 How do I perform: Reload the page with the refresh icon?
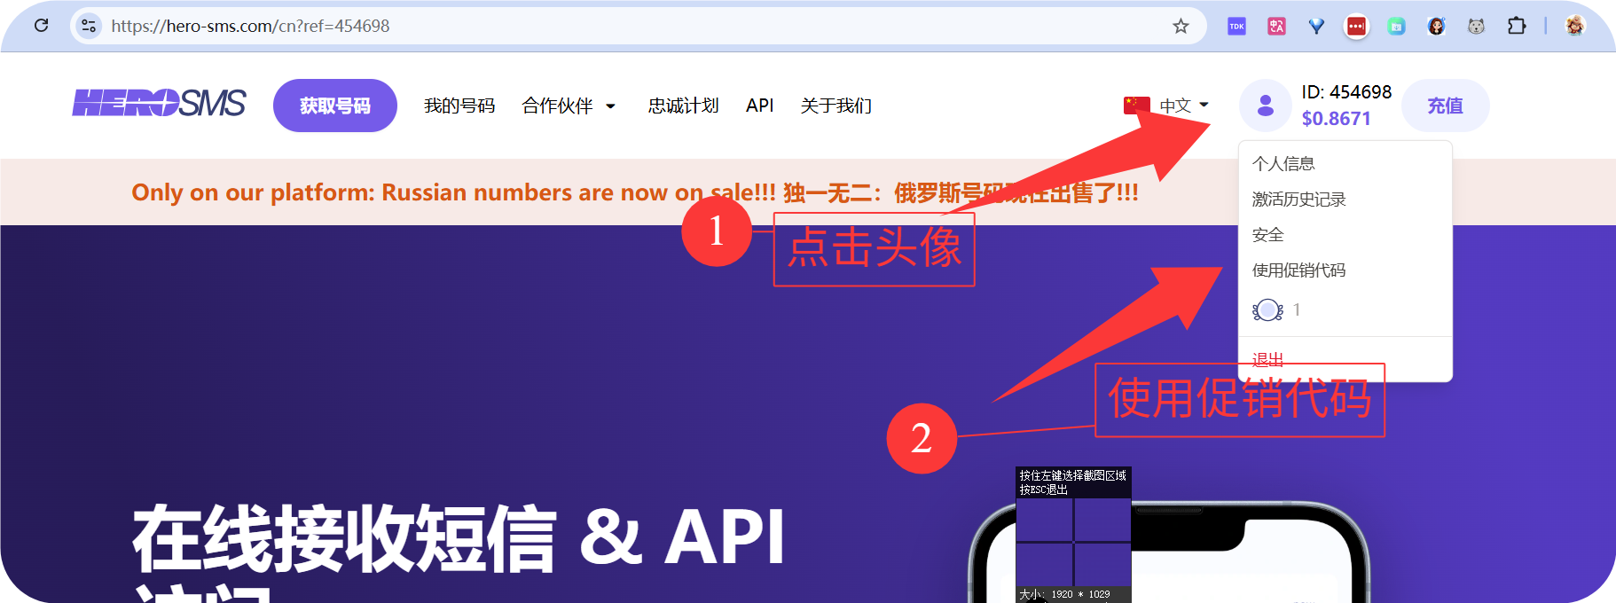[x=41, y=26]
